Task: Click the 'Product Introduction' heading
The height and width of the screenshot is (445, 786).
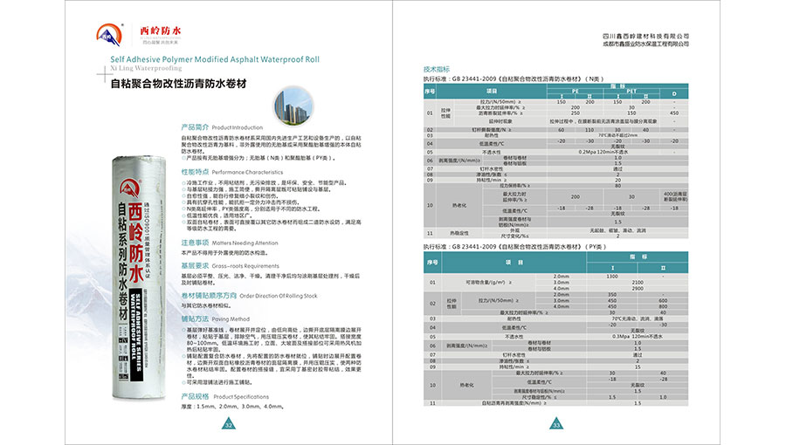Action: coord(237,127)
